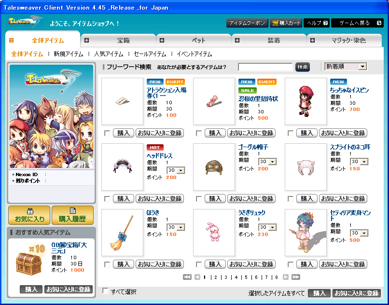Click the character banner image in sidebar
The height and width of the screenshot is (305, 389).
[51, 116]
